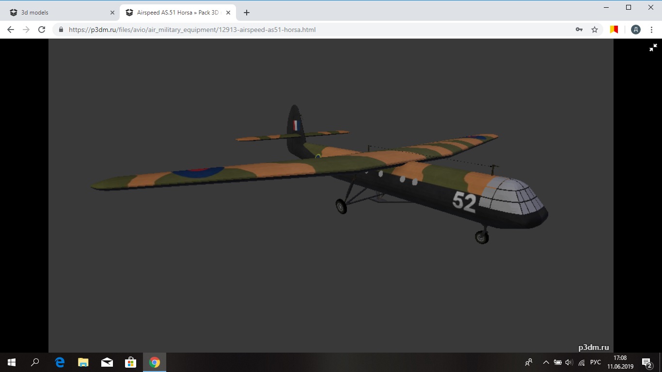
Task: Open the Mail app on the taskbar
Action: [107, 362]
